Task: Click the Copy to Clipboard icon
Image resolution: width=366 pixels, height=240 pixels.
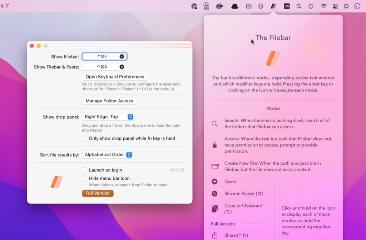Action: click(x=215, y=208)
